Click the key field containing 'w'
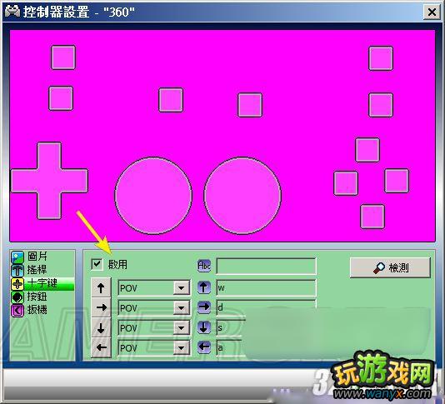This screenshot has height=404, width=445. point(266,288)
